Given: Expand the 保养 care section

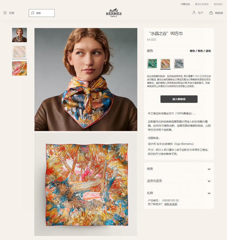Looking at the screenshot, I should tap(179, 169).
